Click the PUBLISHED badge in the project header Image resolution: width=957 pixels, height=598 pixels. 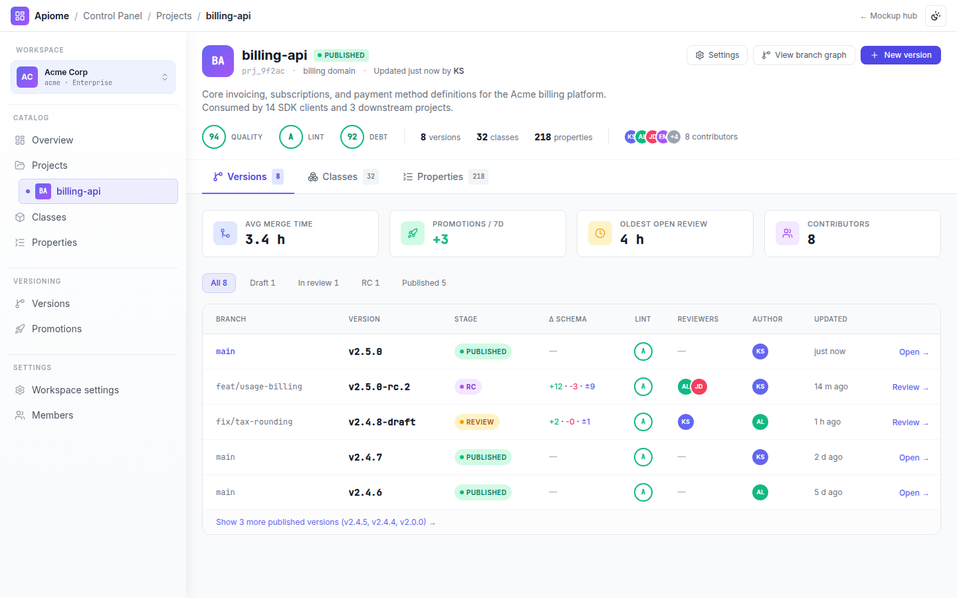coord(341,55)
